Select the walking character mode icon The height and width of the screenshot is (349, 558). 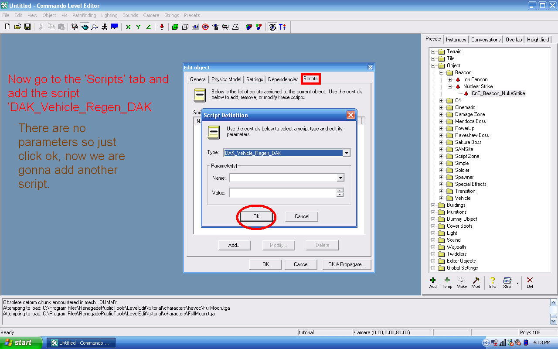(104, 27)
